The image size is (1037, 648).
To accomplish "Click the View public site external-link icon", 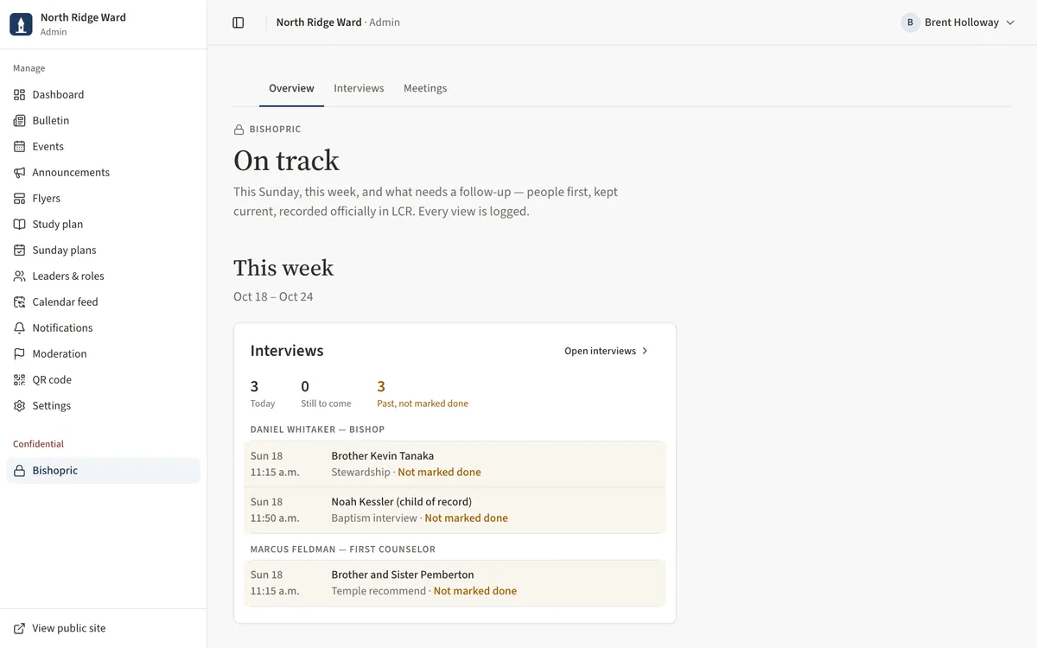I will tap(20, 629).
